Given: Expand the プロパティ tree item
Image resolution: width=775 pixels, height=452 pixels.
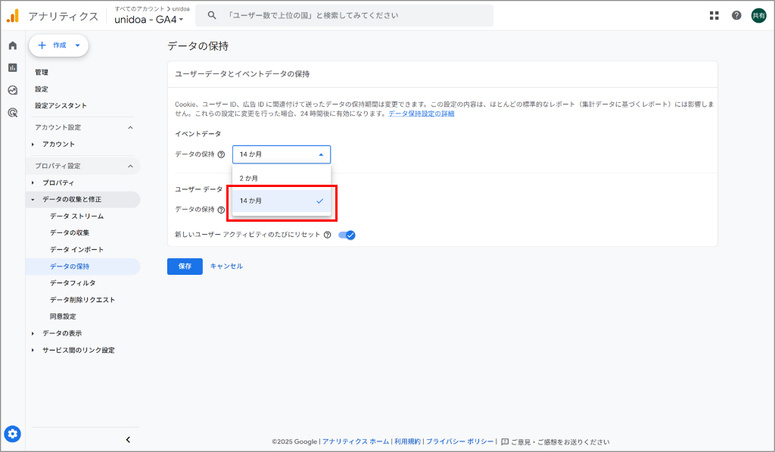Looking at the screenshot, I should click(x=33, y=183).
